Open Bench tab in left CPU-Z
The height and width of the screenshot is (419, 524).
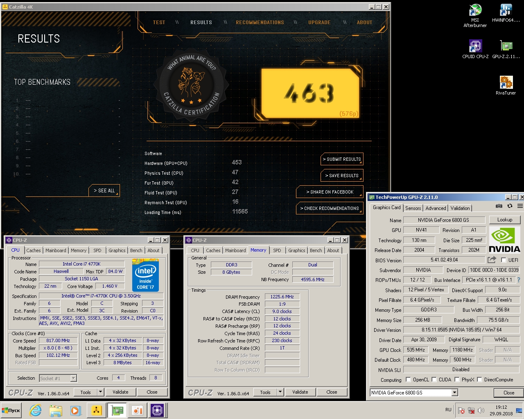[136, 250]
